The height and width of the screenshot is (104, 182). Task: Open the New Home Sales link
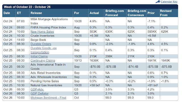coord(42,31)
